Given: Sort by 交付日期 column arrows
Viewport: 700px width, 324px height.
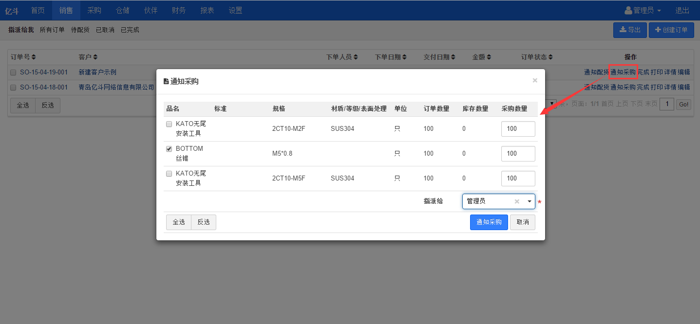Looking at the screenshot, I should pos(453,57).
